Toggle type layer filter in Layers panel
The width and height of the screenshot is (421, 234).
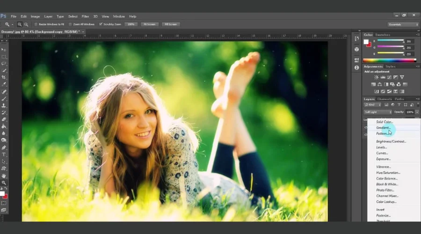[399, 105]
